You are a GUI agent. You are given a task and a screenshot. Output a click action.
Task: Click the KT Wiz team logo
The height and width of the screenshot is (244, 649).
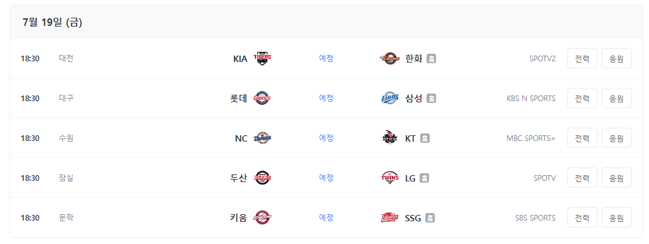point(390,138)
